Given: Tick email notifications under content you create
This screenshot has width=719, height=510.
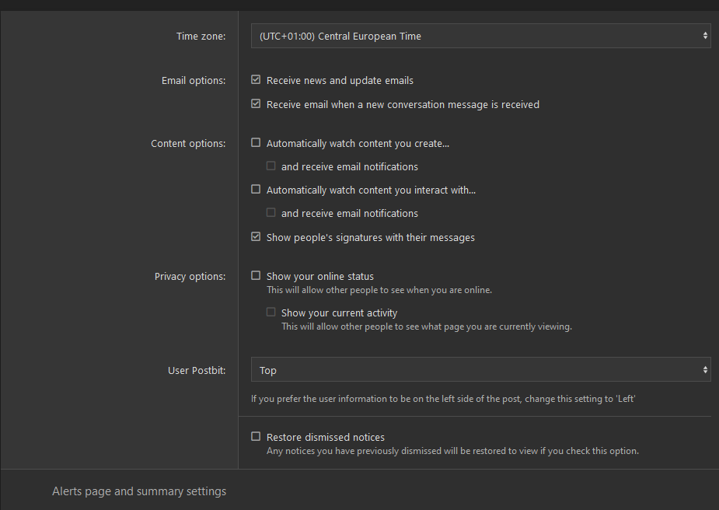Looking at the screenshot, I should pyautogui.click(x=270, y=166).
